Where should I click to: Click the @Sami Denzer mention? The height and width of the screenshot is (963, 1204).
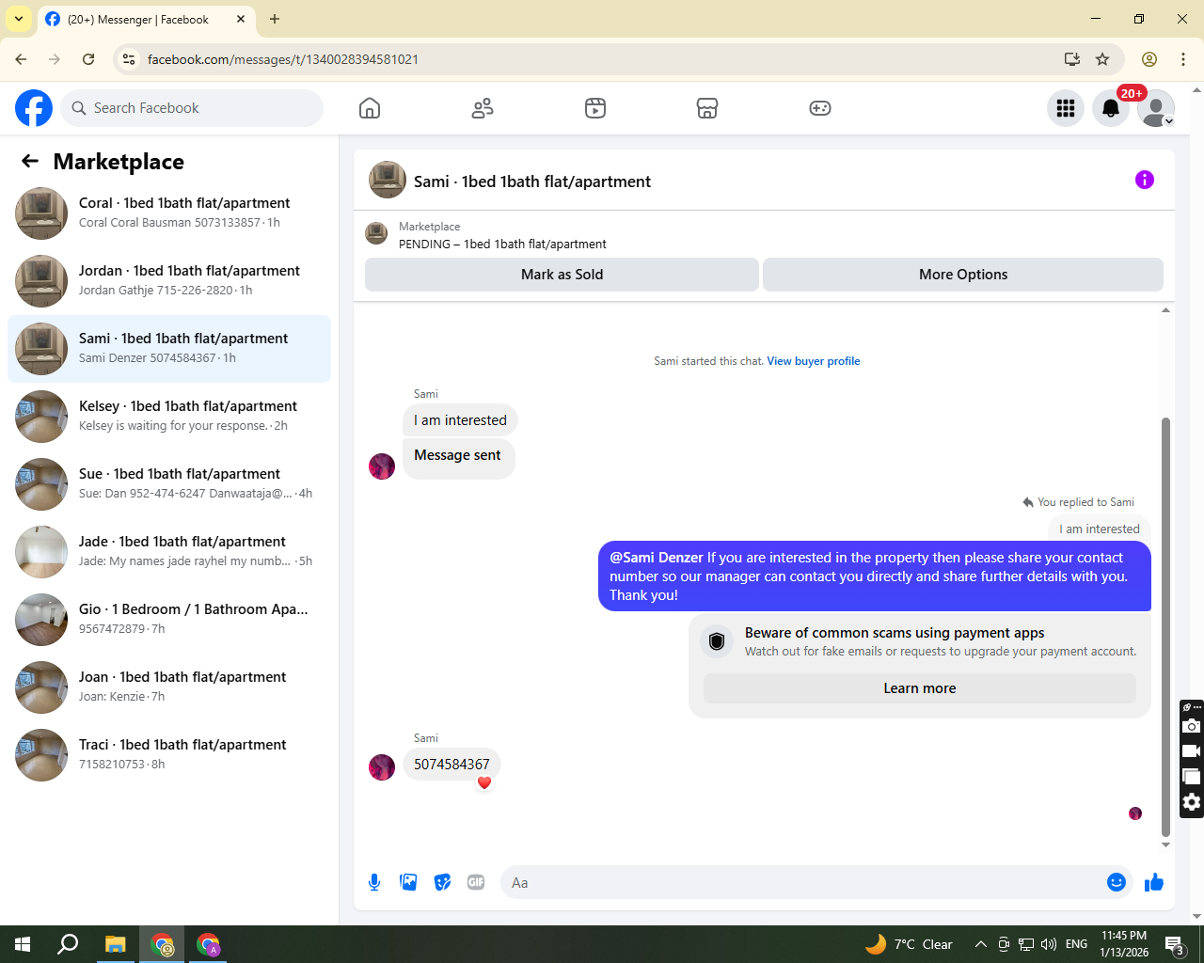657,558
